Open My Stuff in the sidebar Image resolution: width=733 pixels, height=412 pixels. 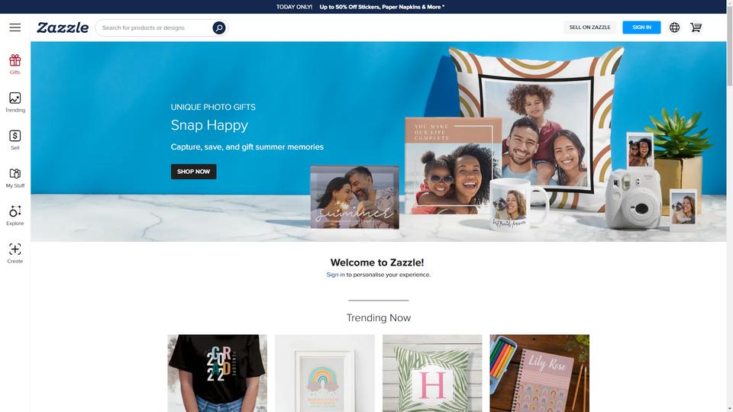(x=15, y=178)
